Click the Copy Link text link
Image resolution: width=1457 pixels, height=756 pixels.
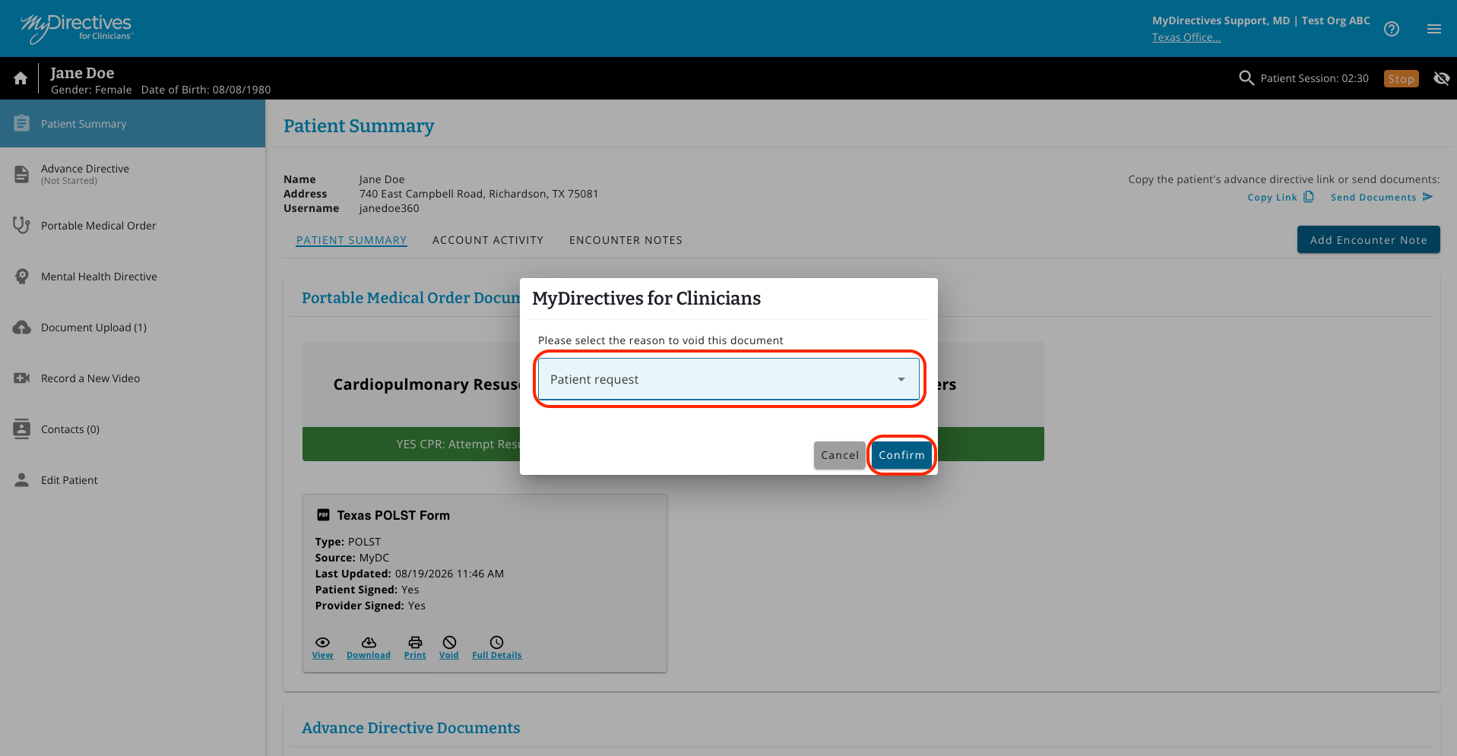point(1272,198)
